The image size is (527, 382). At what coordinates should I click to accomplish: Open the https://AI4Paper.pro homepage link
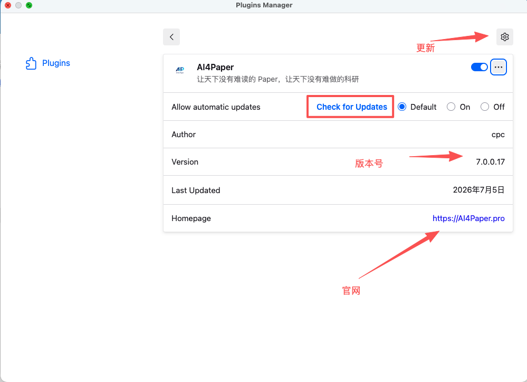point(468,218)
